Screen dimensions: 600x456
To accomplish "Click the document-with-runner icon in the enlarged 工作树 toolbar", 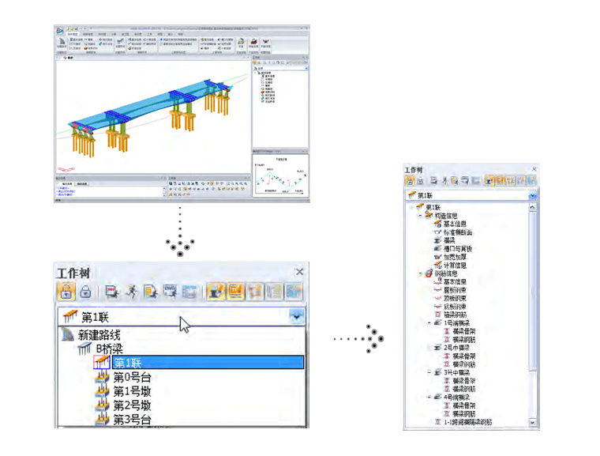I will (x=151, y=292).
